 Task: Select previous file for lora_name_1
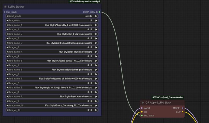(8, 25)
